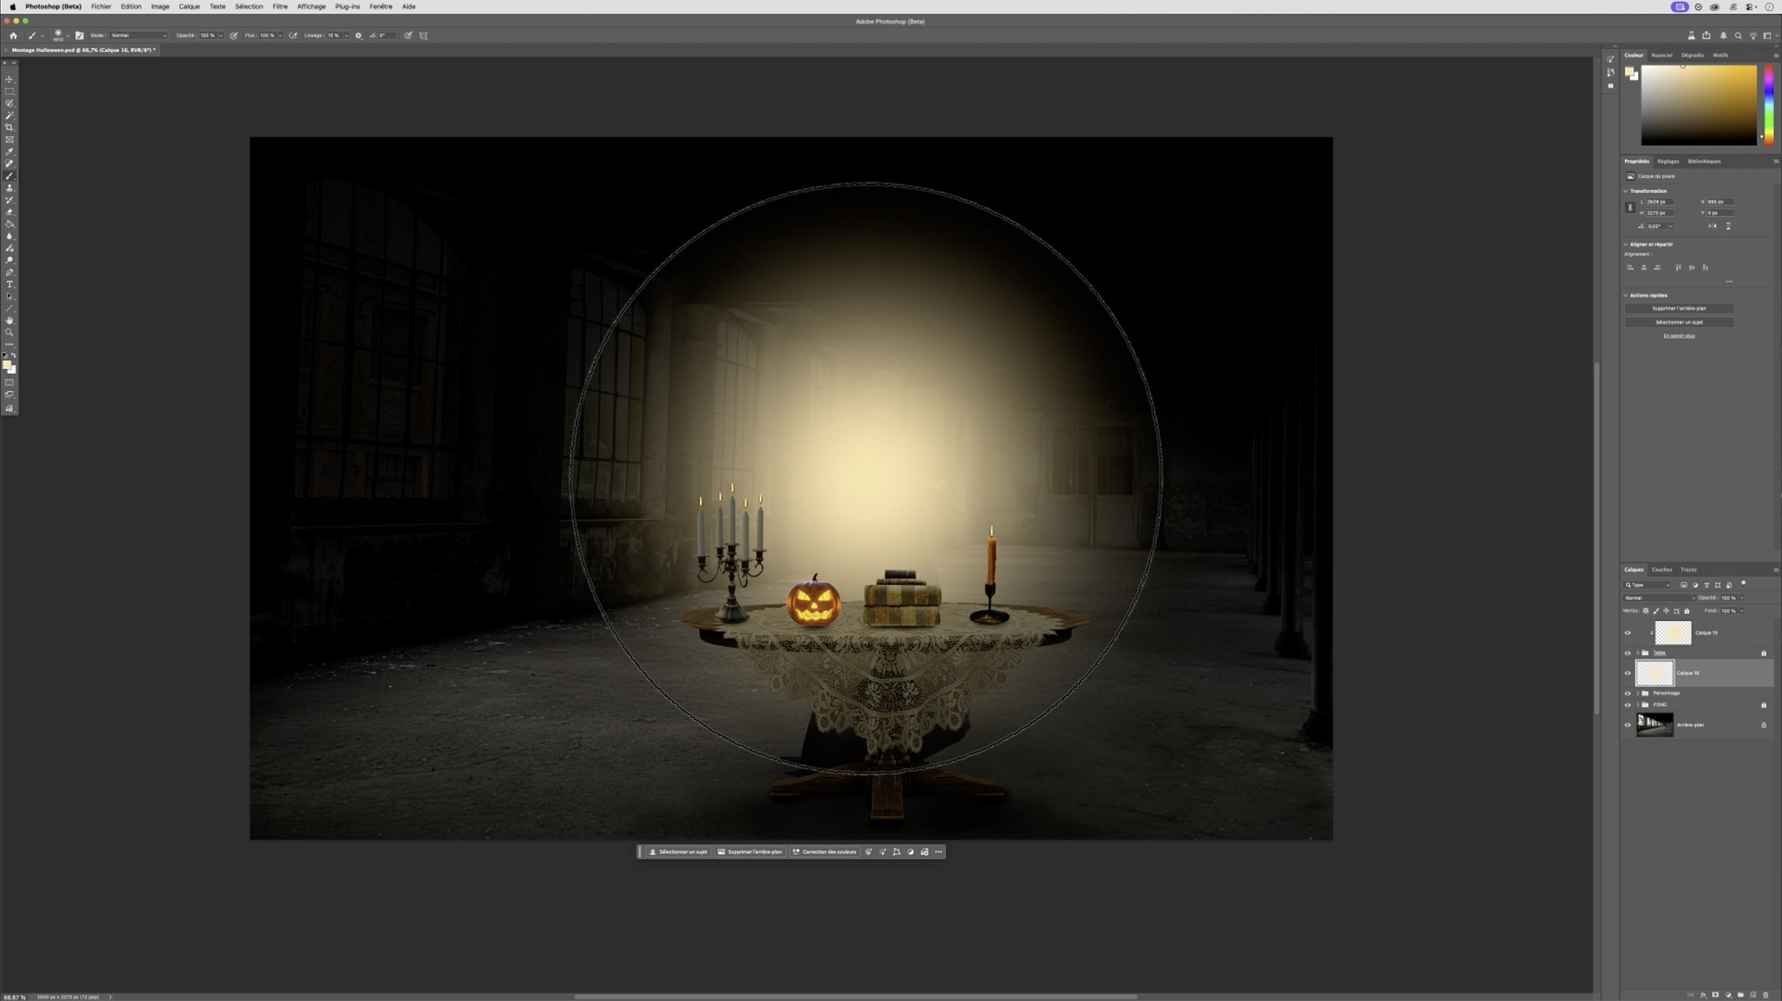Hide the Table group layer
The width and height of the screenshot is (1782, 1001).
click(1627, 653)
